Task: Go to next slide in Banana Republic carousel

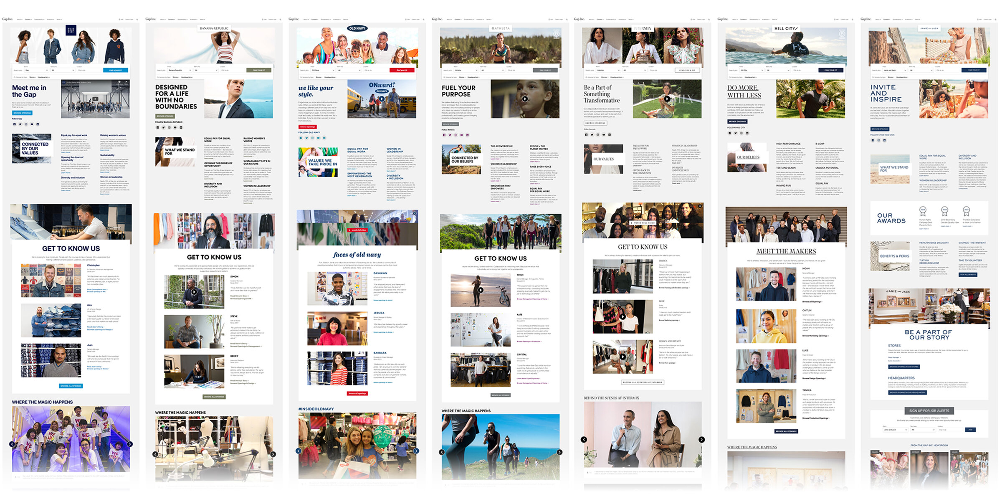Action: (x=273, y=454)
